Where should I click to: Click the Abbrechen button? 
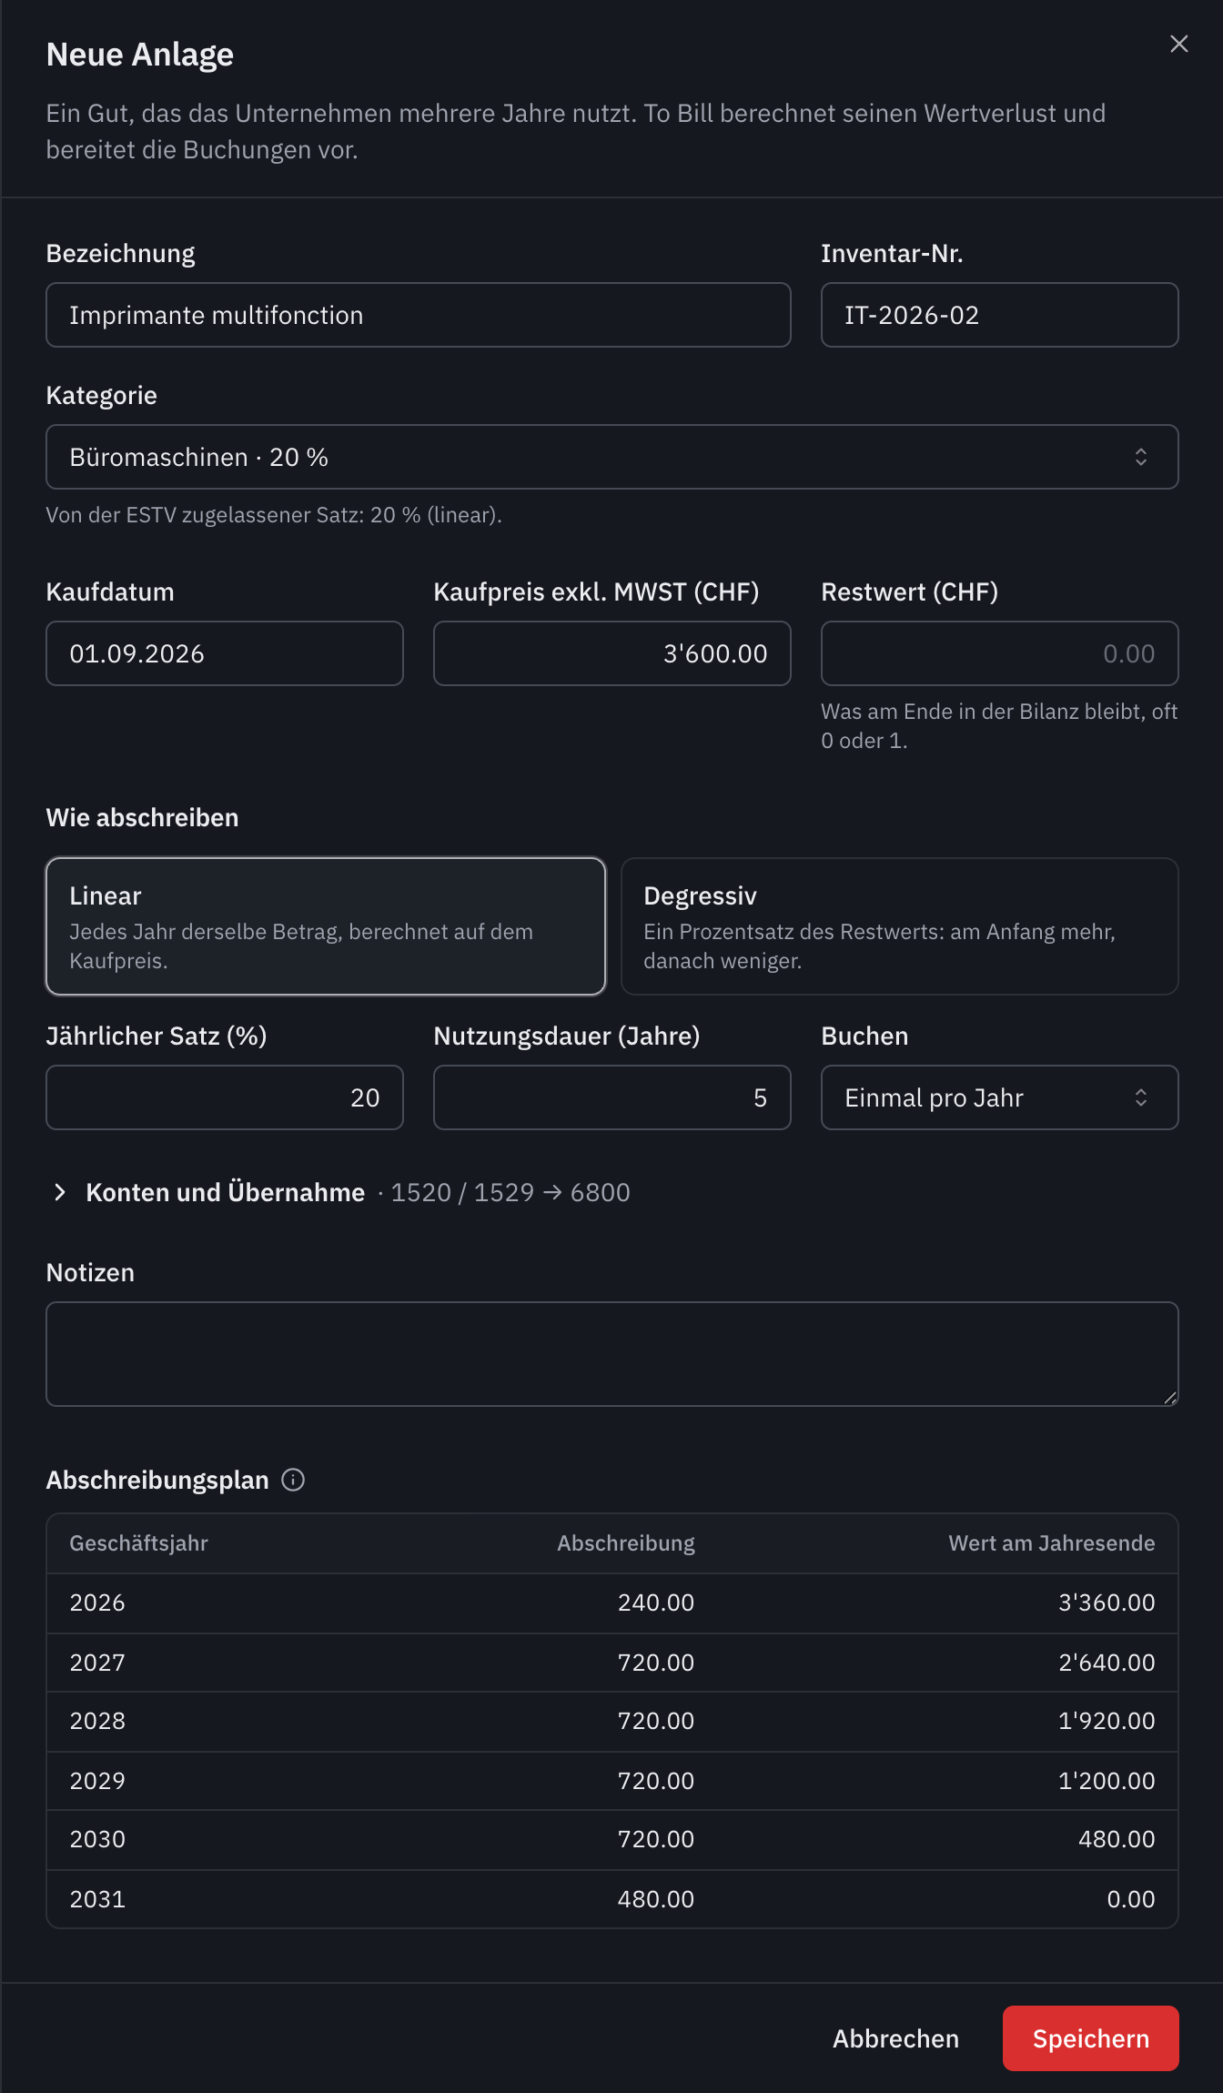895,2038
